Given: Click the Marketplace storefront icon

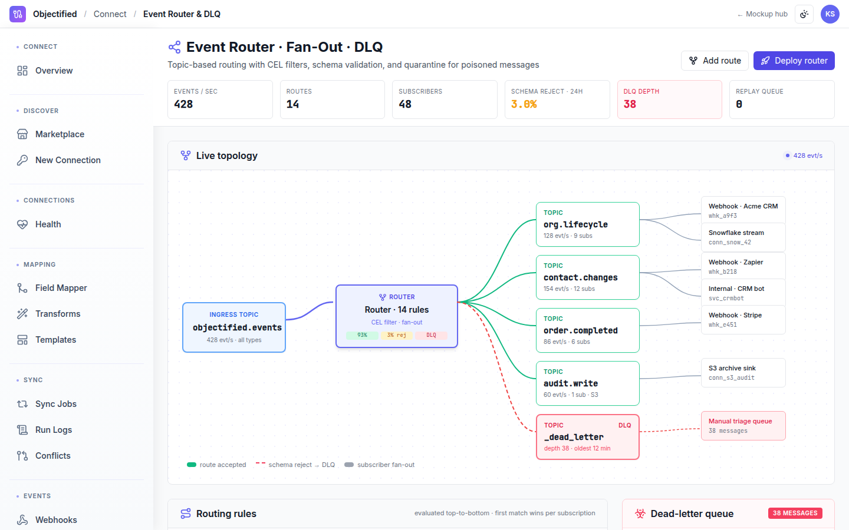Looking at the screenshot, I should point(22,134).
